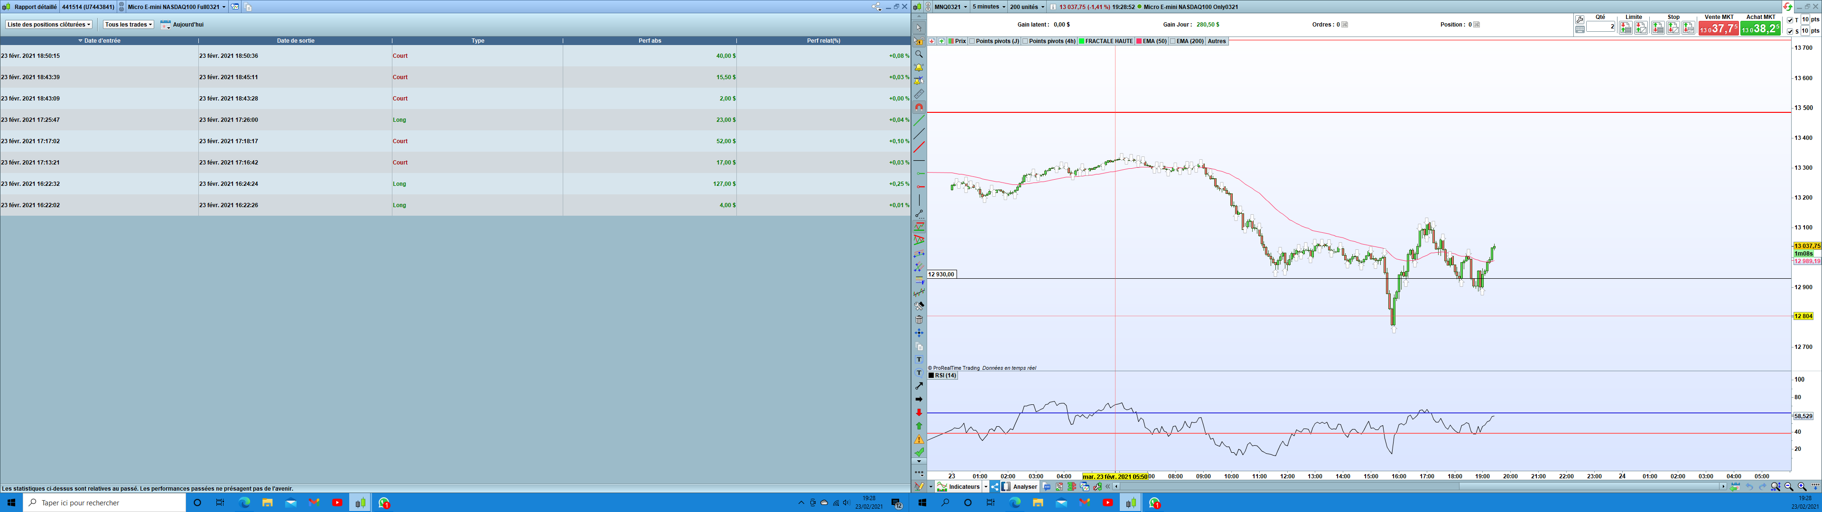Sort by Perf abs column header

pos(649,41)
